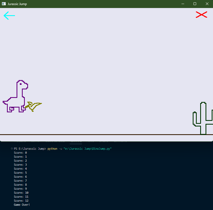Screen dimensions: 213x210
Task: Click the 'Score: 9' terminal line
Action: point(20,189)
